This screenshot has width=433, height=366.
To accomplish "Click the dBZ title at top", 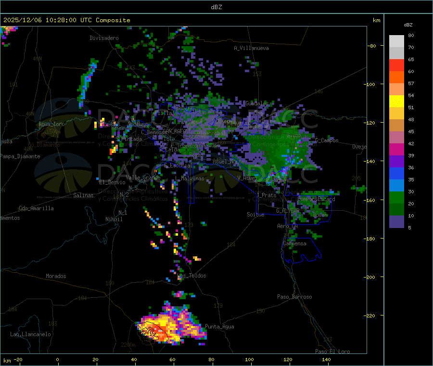I will [x=216, y=7].
